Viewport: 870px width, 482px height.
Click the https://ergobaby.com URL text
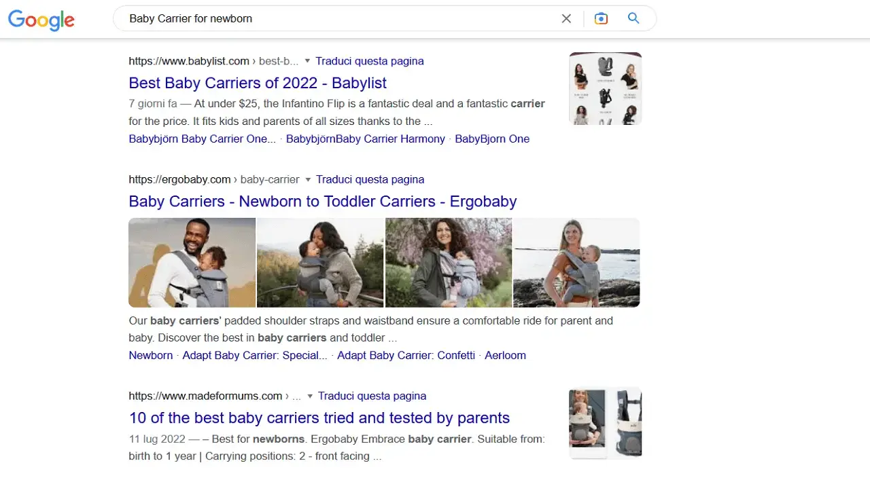click(x=179, y=180)
